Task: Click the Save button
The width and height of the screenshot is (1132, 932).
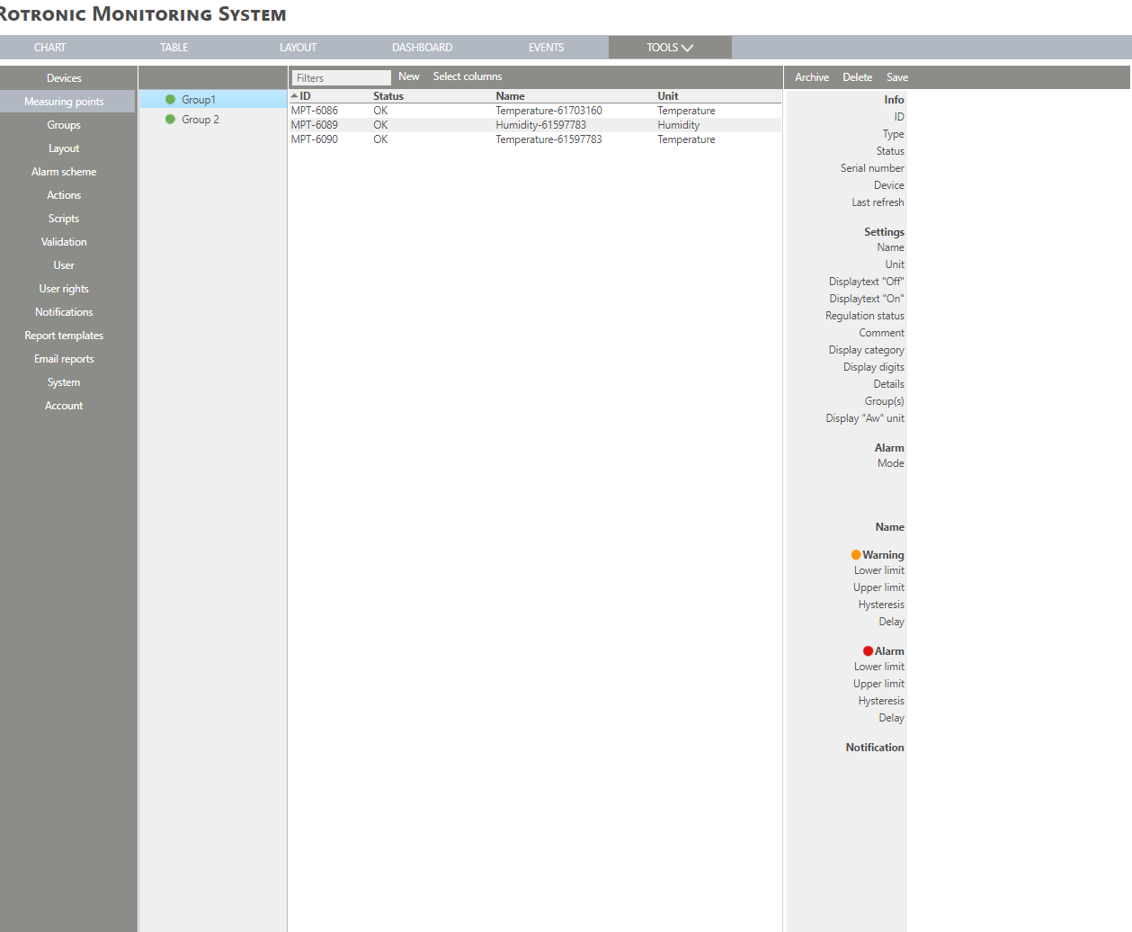Action: pos(897,77)
